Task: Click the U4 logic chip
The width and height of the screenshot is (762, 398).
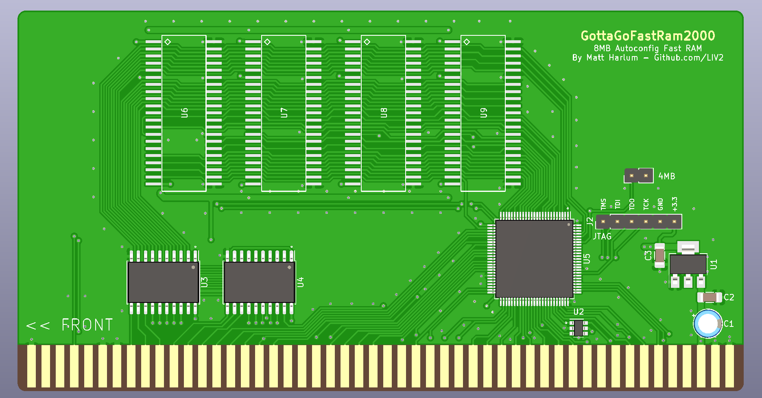Action: [x=259, y=283]
